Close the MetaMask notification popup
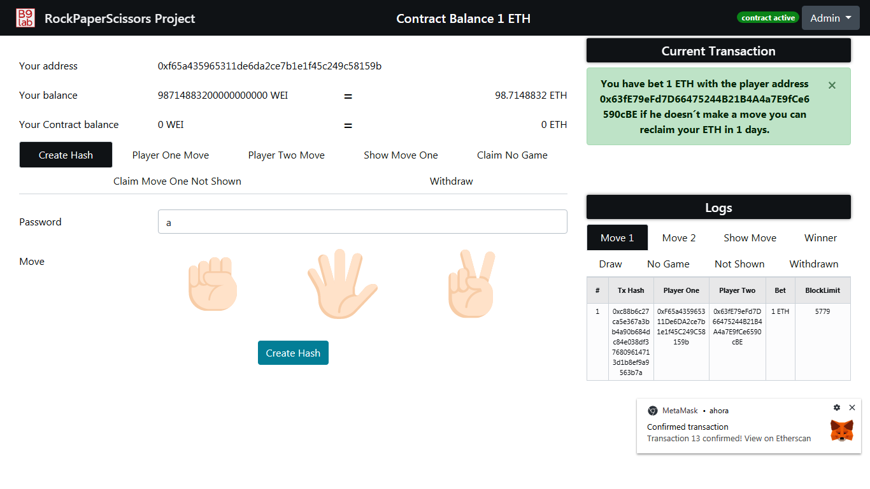Viewport: 870px width, 489px height. pyautogui.click(x=852, y=407)
